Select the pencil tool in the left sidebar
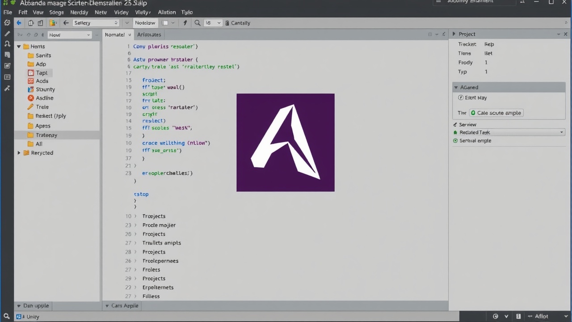 (7, 34)
